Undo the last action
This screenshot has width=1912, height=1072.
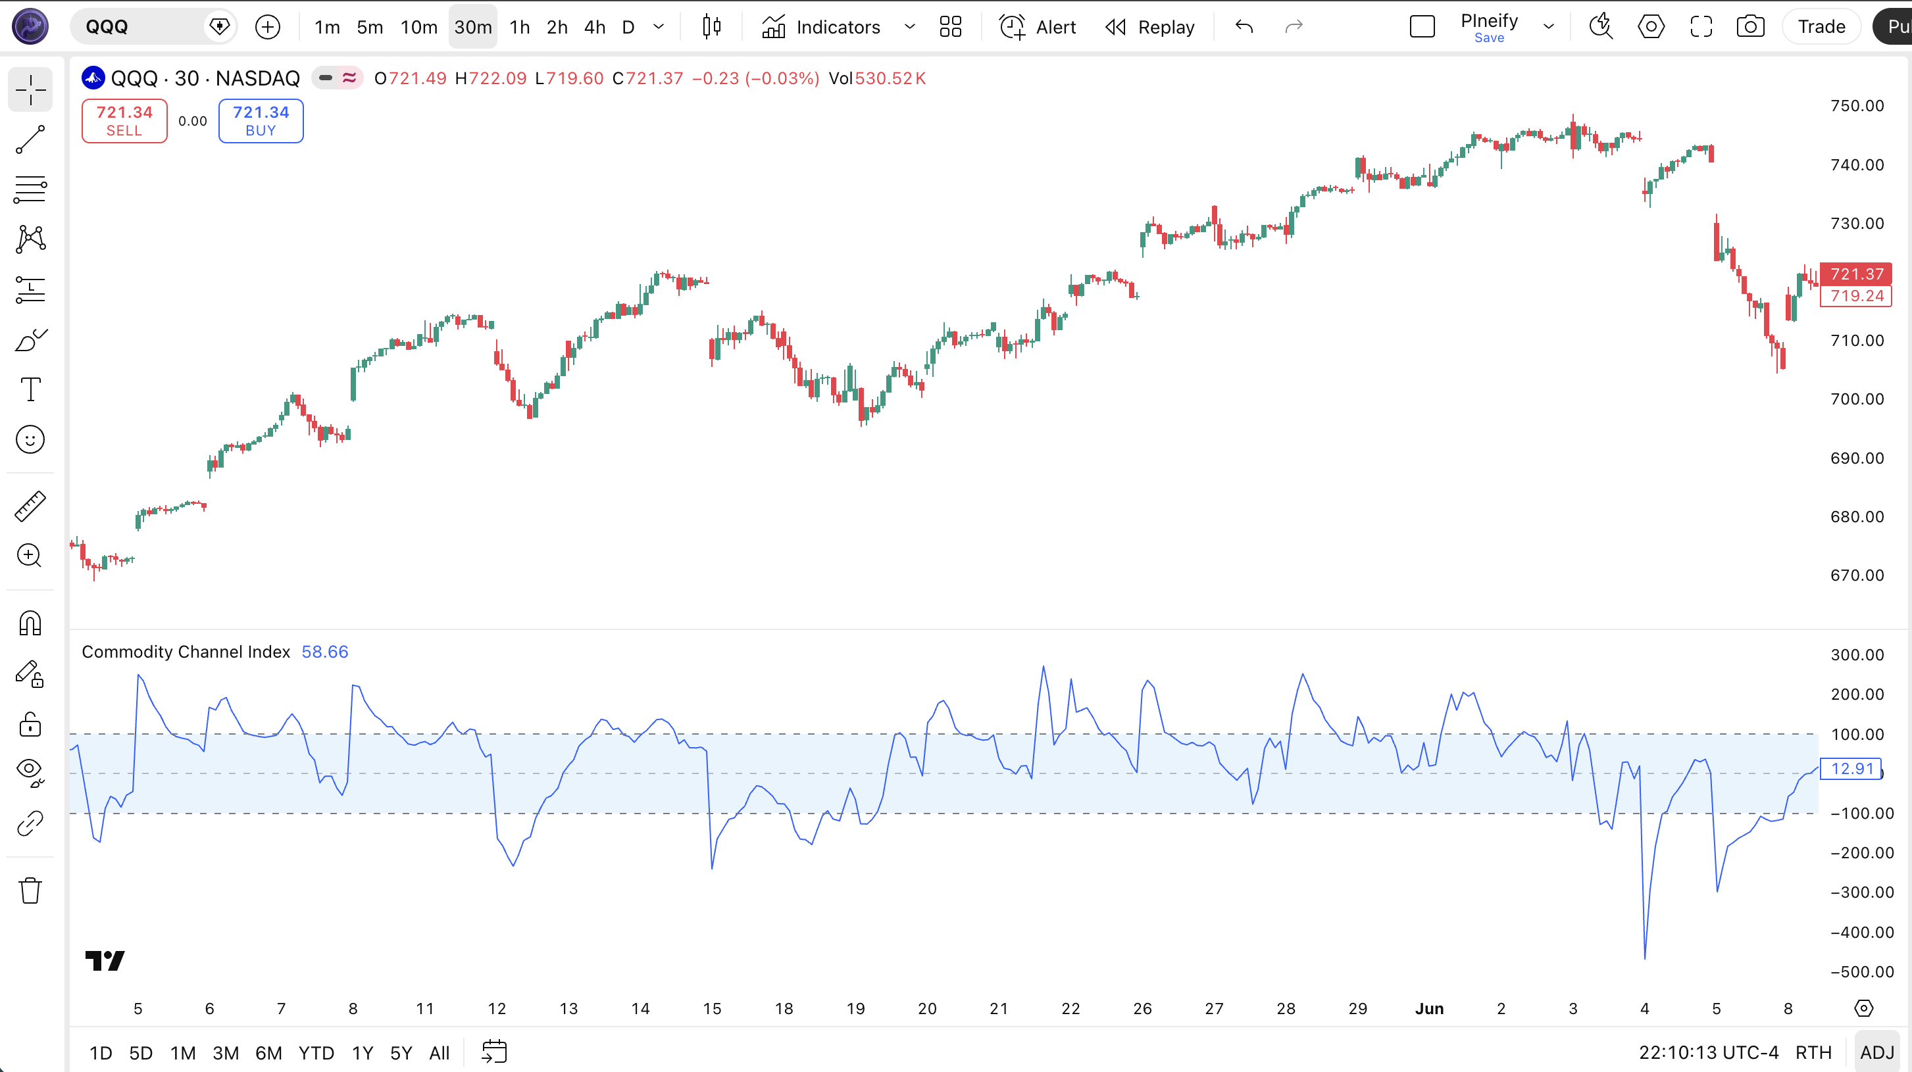pos(1245,28)
